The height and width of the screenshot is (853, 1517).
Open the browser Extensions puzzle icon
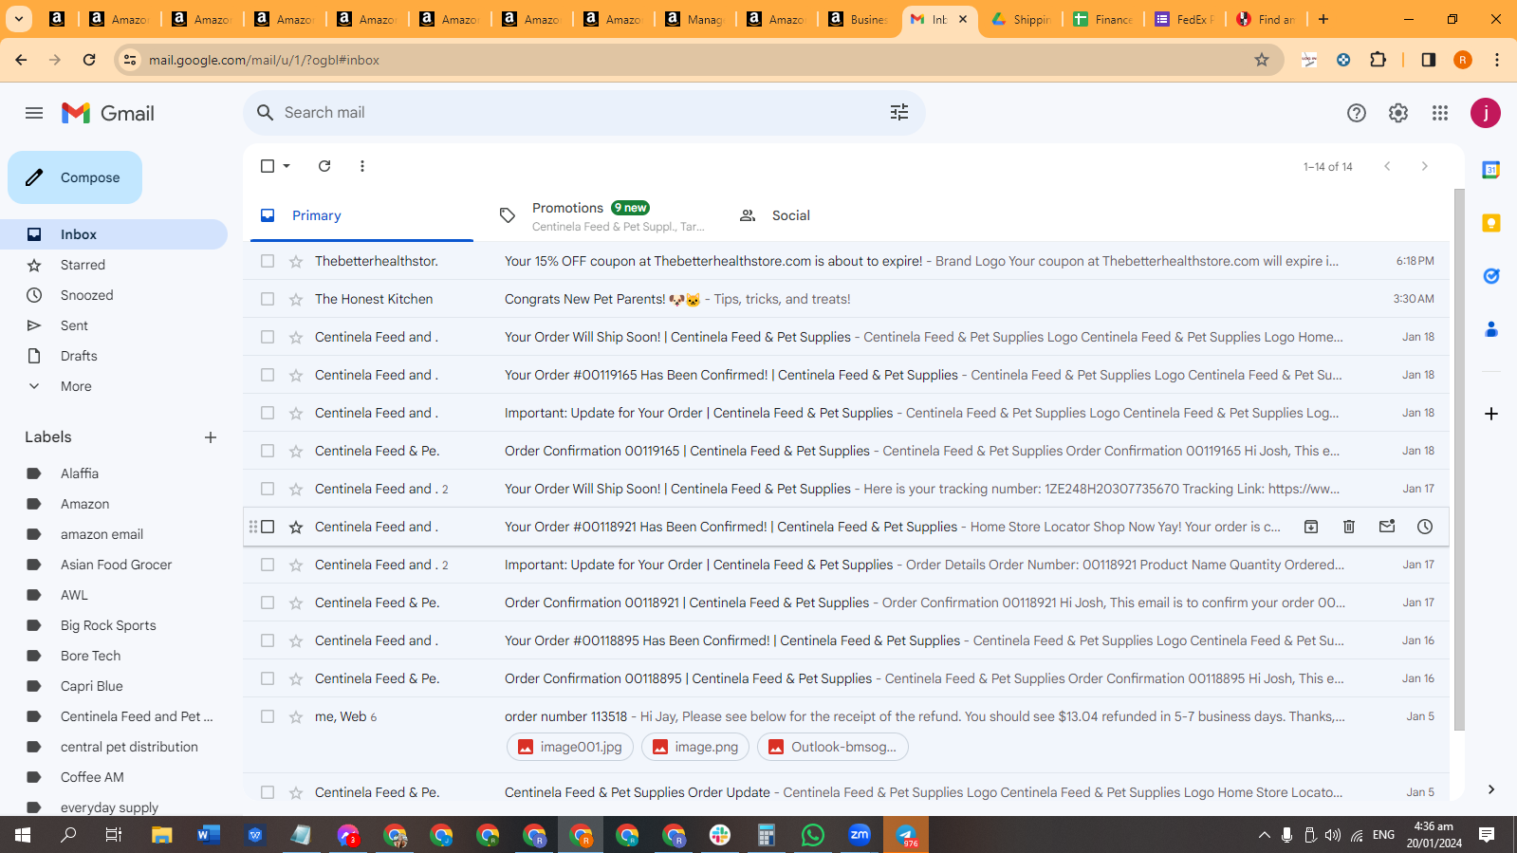click(1378, 60)
